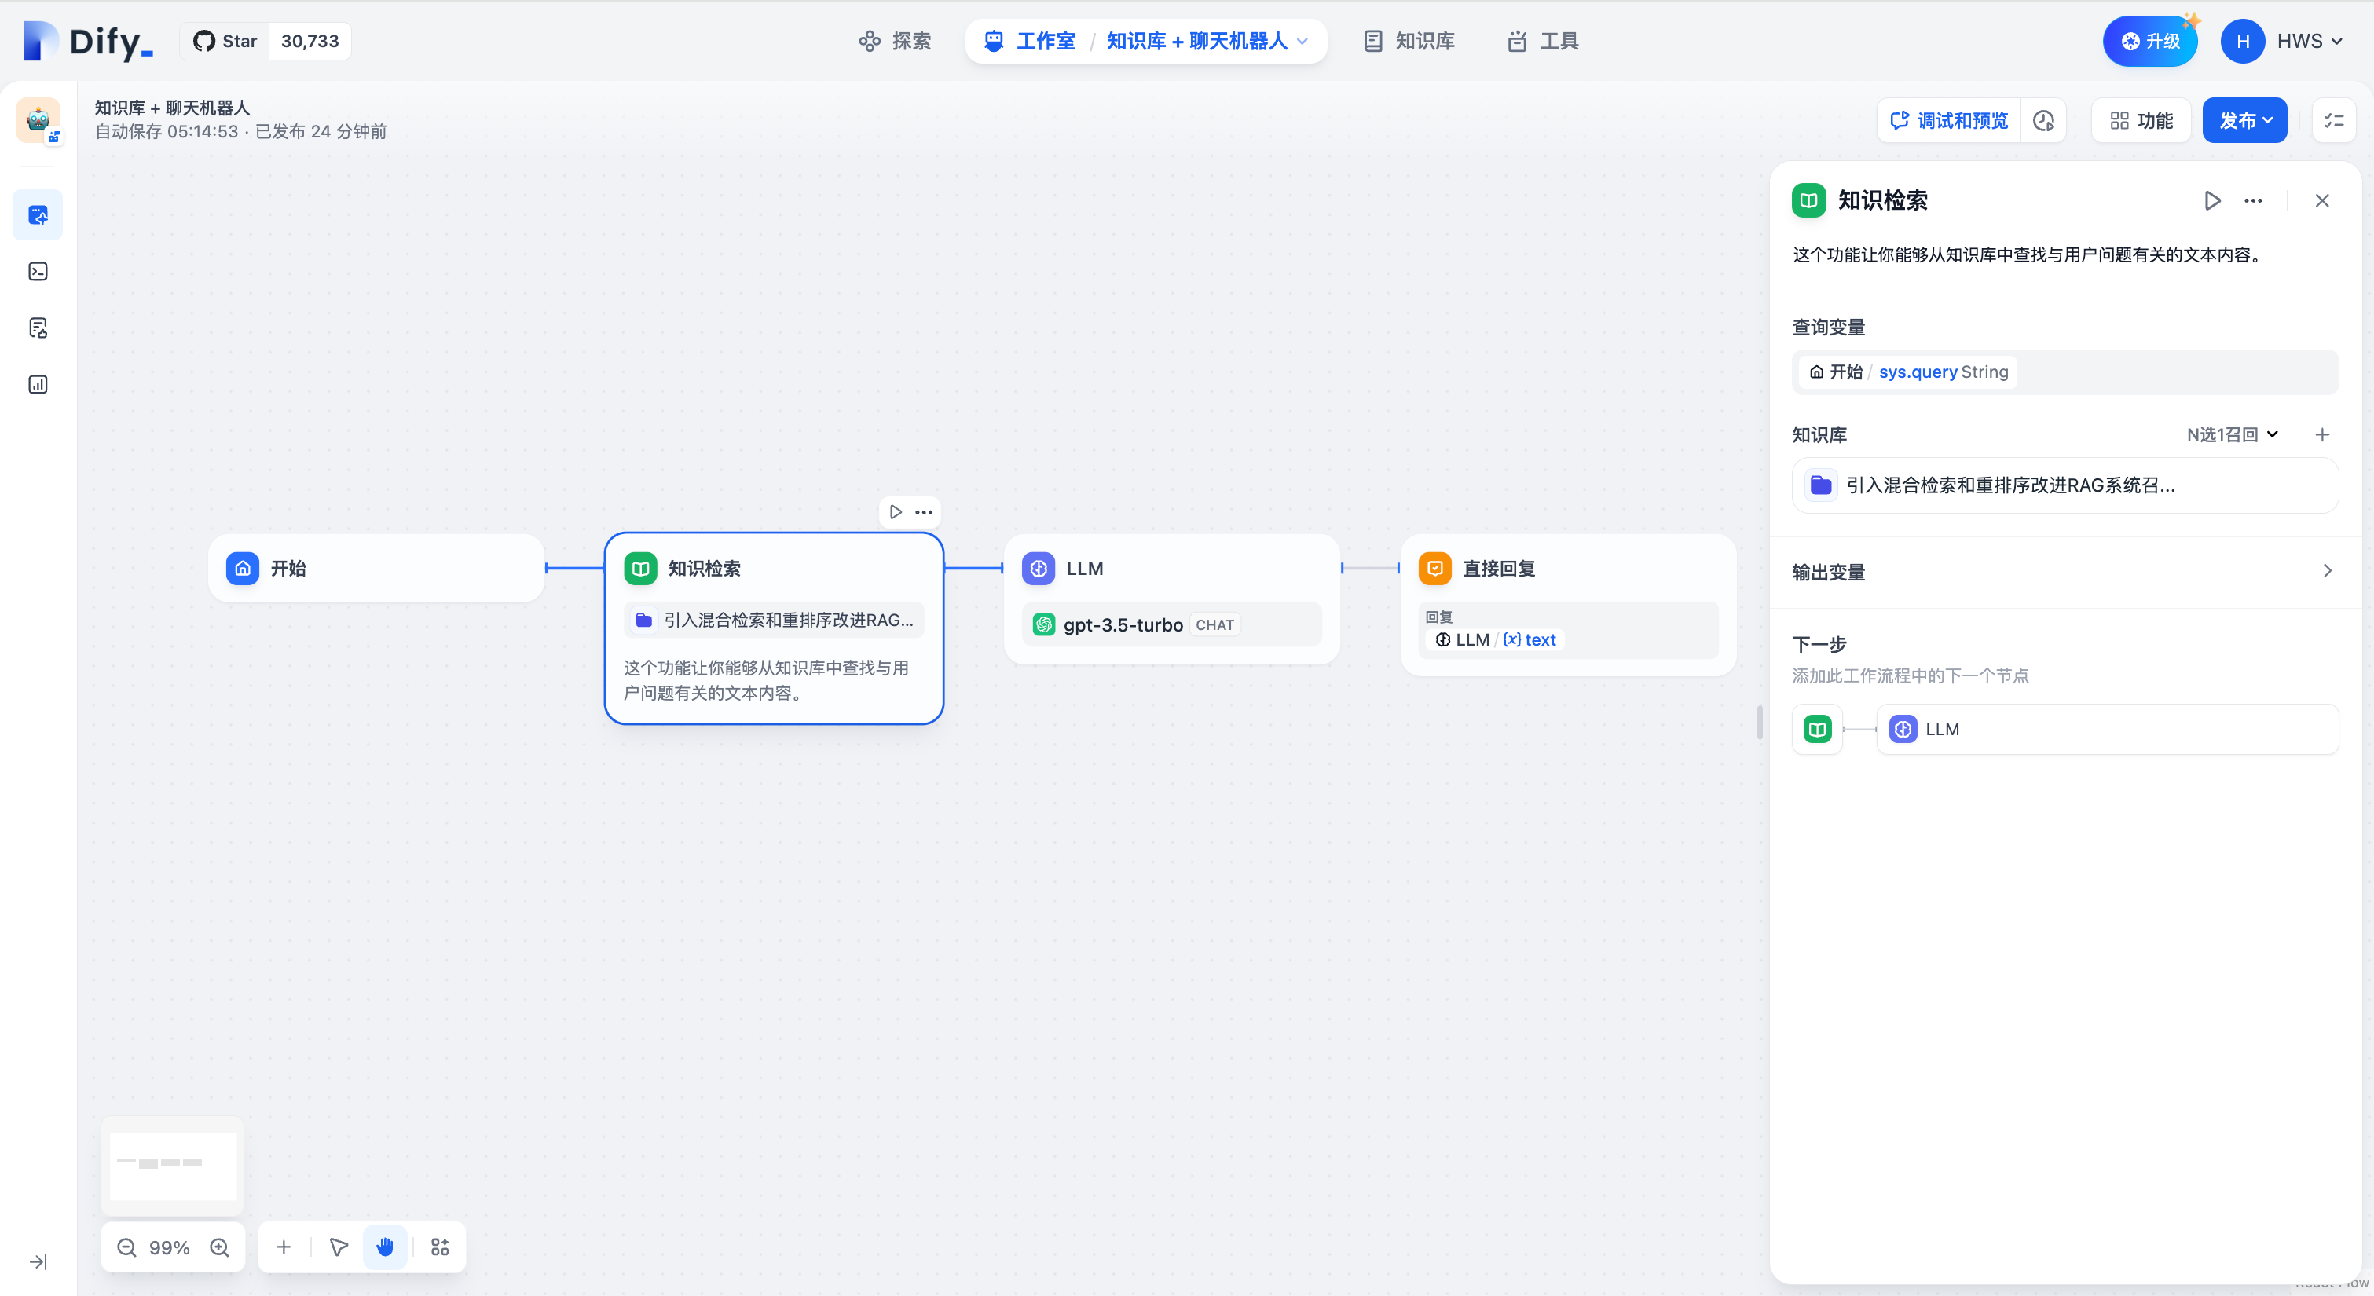Click the 功能 features button
2374x1296 pixels.
(2141, 121)
